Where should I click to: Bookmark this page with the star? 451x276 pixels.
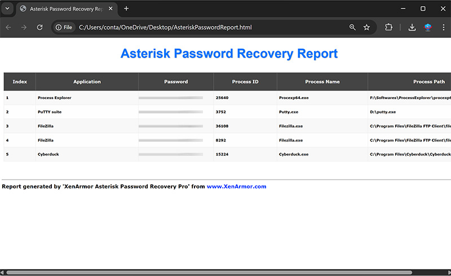coord(366,27)
